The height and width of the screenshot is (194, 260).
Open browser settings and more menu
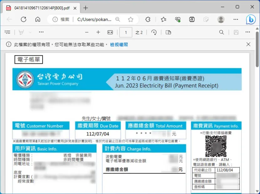(236, 19)
